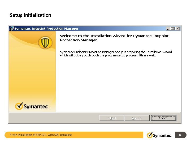Click the Symantec logo in wizard sidebar
Screen dimensions: 191x143
pyautogui.click(x=32, y=106)
